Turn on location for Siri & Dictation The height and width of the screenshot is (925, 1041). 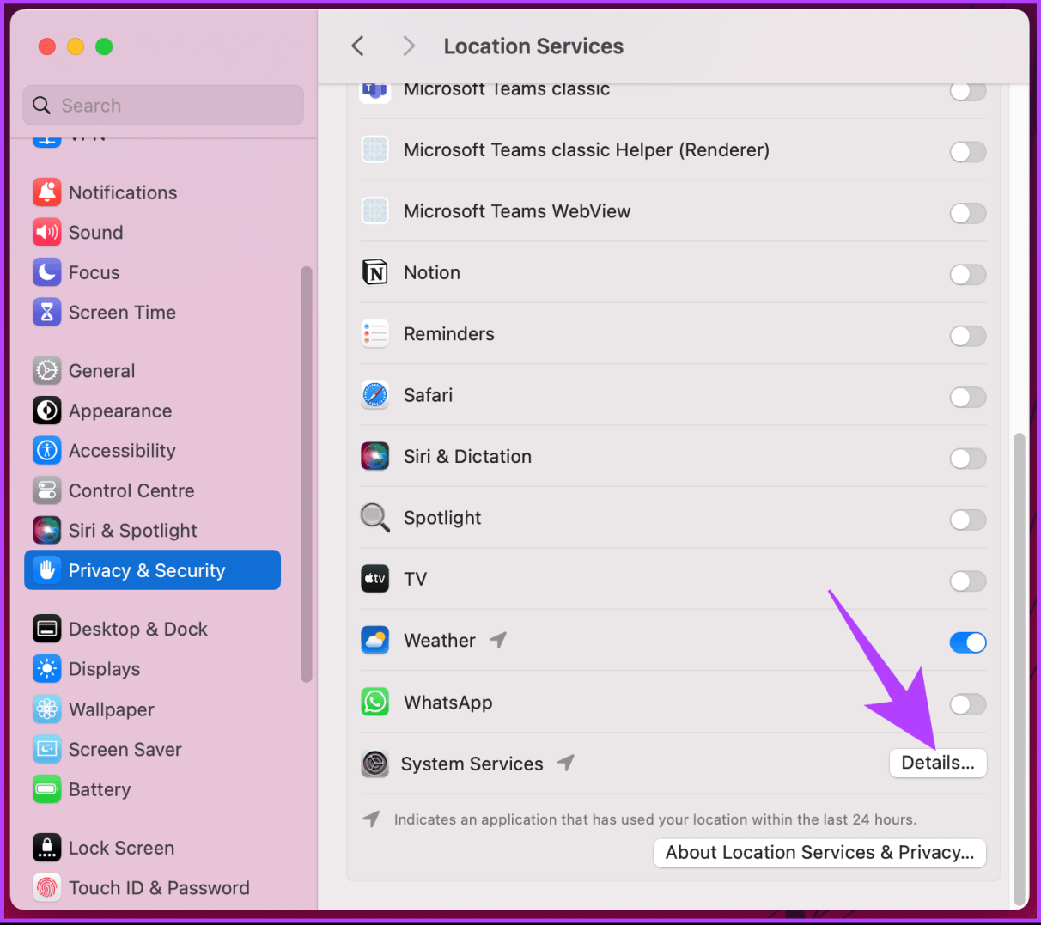[x=968, y=459]
